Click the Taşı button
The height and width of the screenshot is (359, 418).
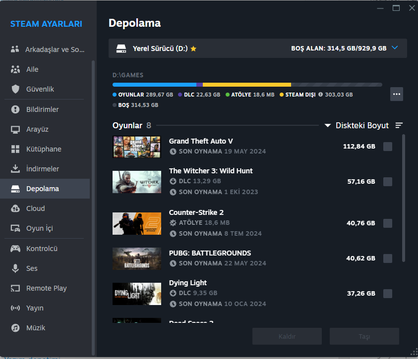tap(364, 336)
